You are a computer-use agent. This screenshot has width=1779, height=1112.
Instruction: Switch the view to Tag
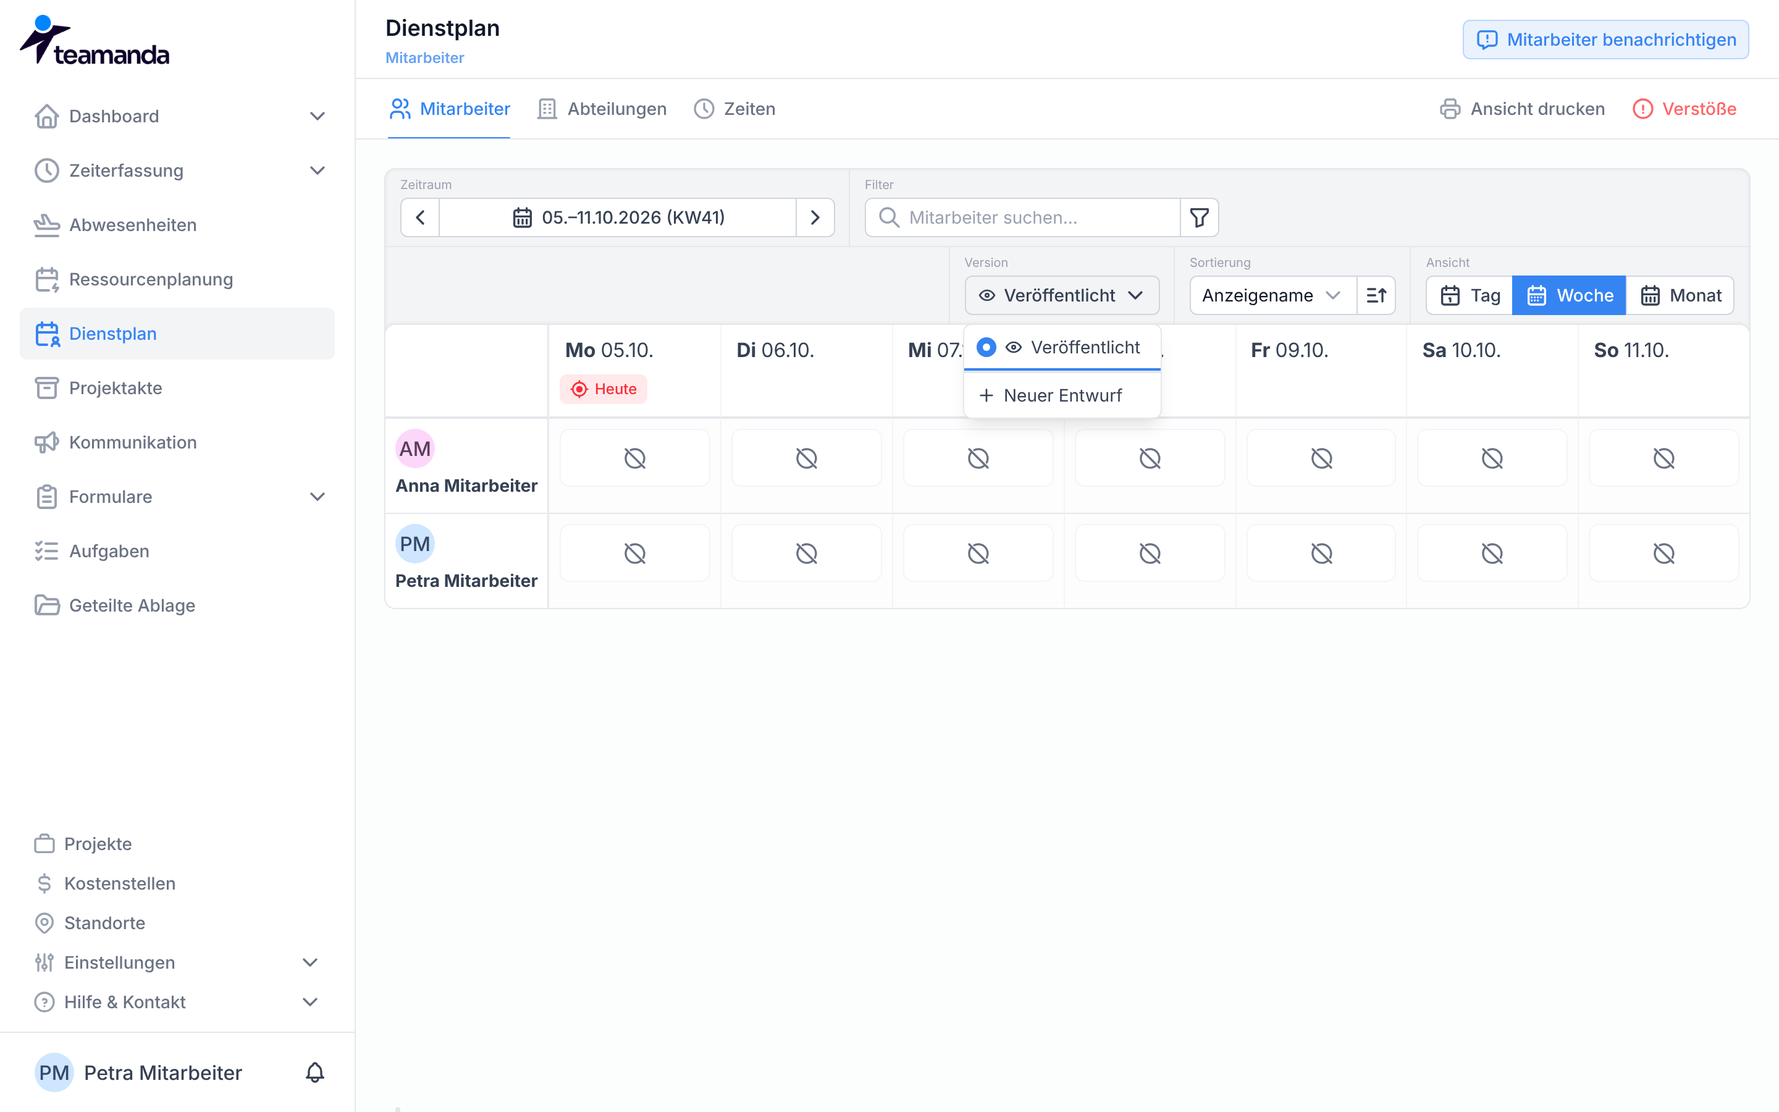pos(1470,295)
